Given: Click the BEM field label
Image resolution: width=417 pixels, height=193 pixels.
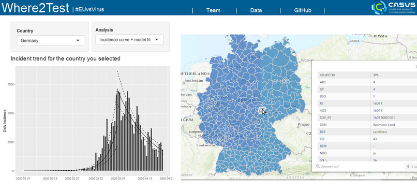Looking at the screenshot, I should [323, 146].
